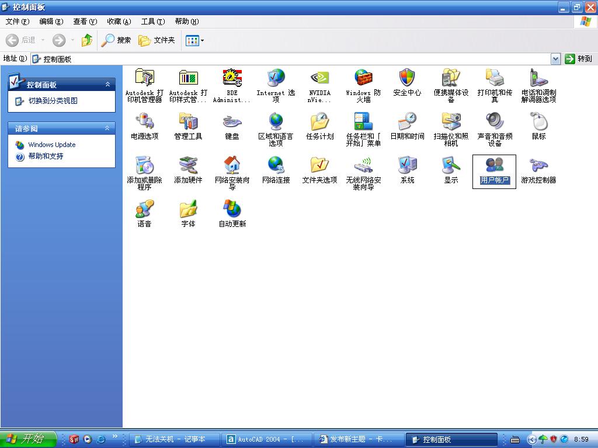Select 区域和语言选项 icon
Image resolution: width=598 pixels, height=448 pixels.
pyautogui.click(x=276, y=121)
